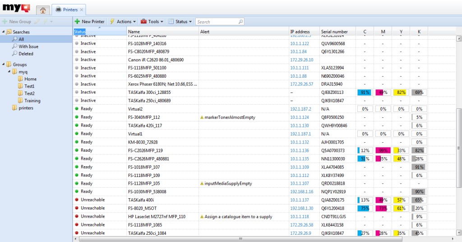
Task: Sort by the Serial number column header
Action: point(337,32)
